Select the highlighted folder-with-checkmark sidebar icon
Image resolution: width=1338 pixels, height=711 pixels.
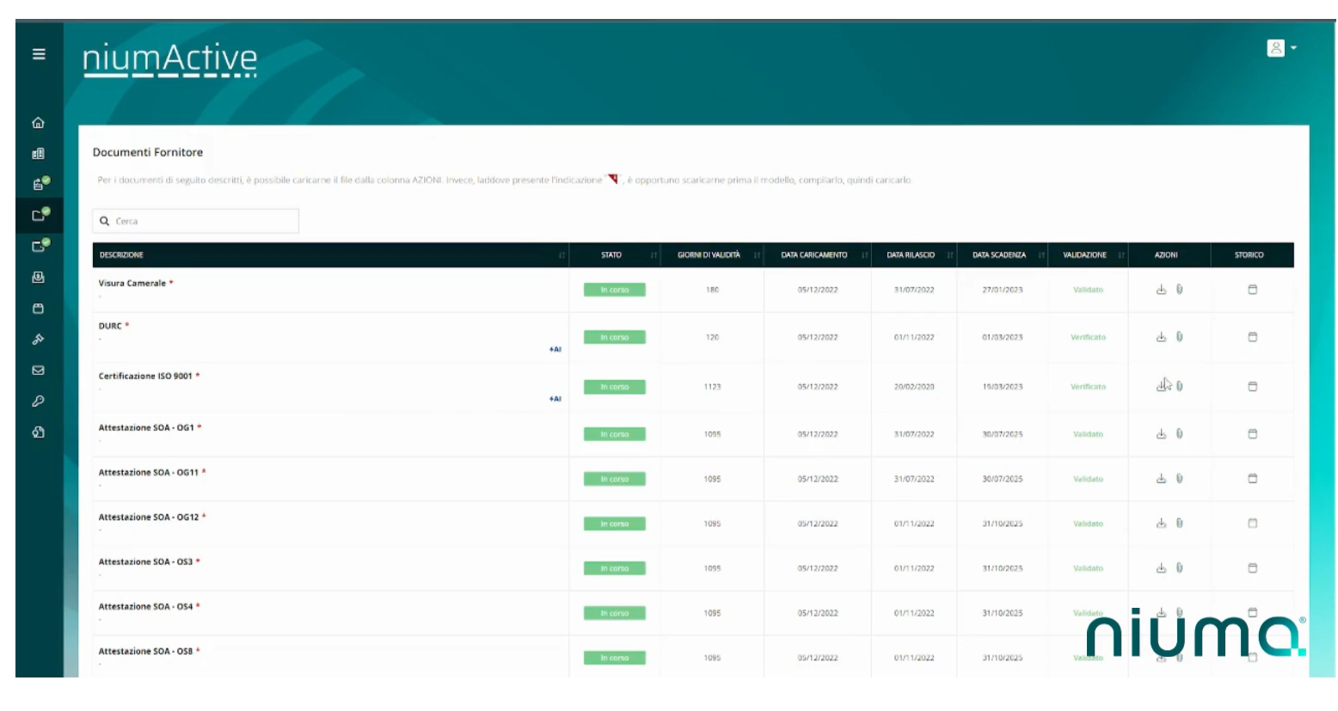(x=40, y=215)
